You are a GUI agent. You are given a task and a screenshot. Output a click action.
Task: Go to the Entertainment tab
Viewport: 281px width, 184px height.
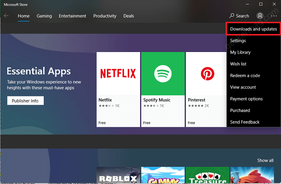point(73,16)
